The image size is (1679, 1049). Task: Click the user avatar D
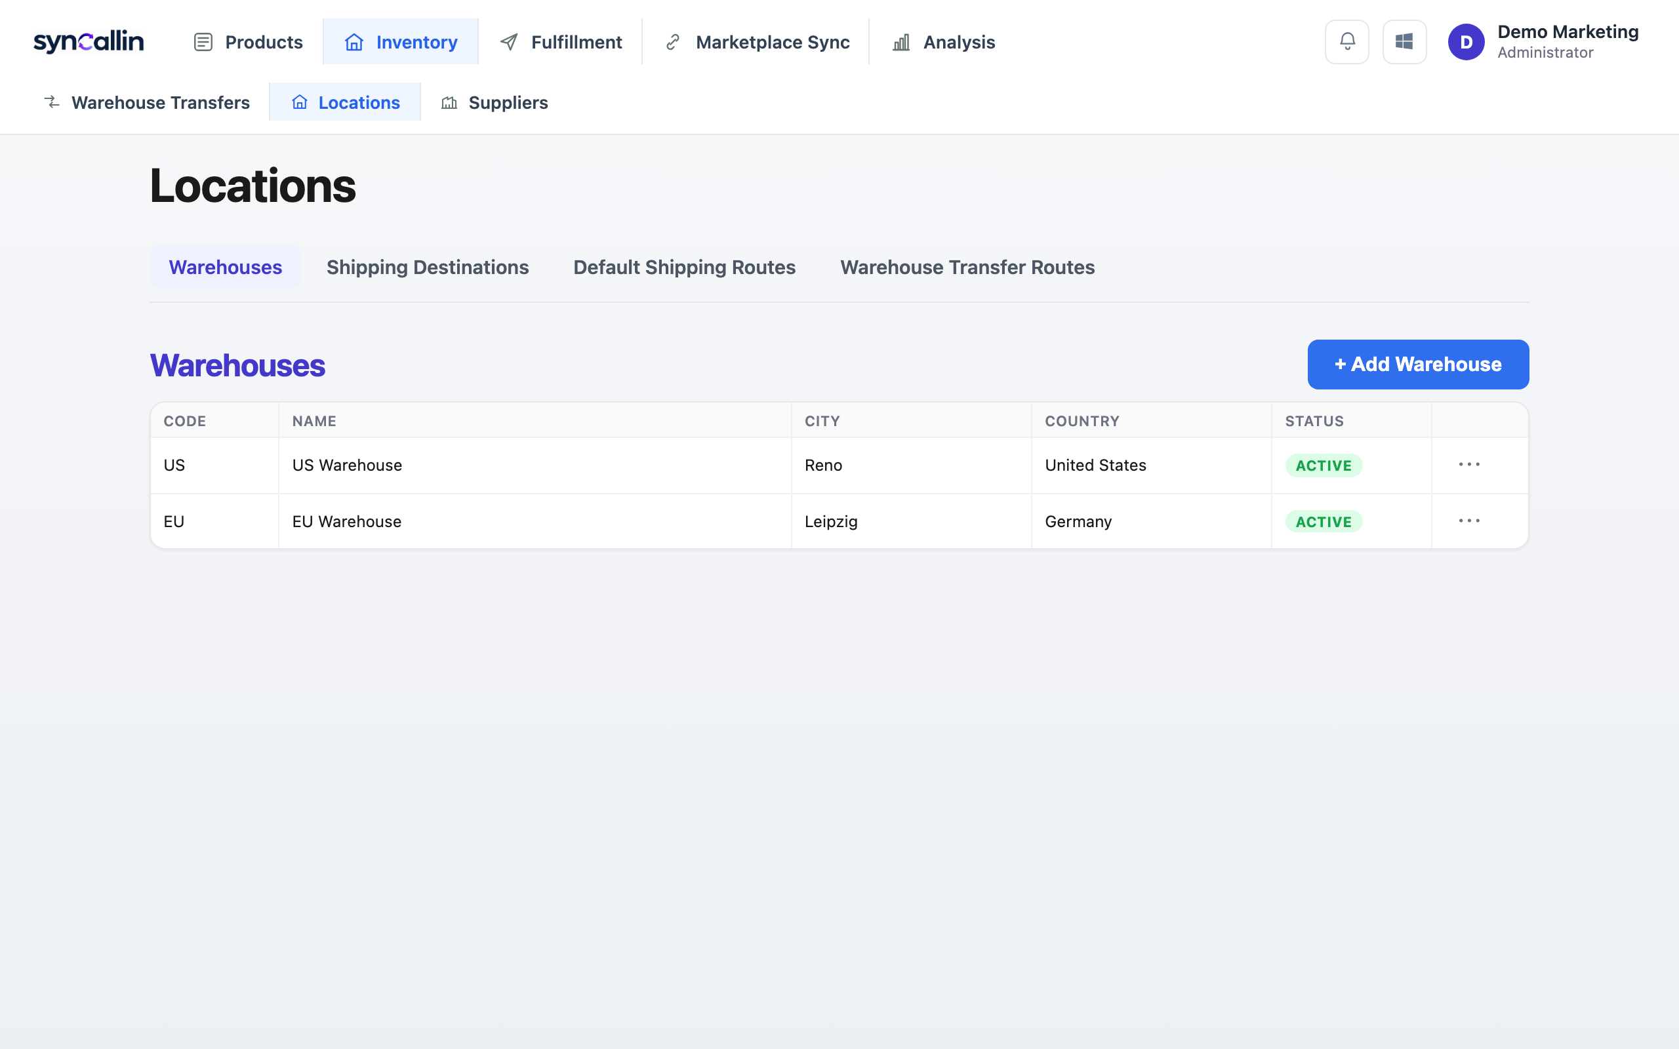tap(1466, 41)
